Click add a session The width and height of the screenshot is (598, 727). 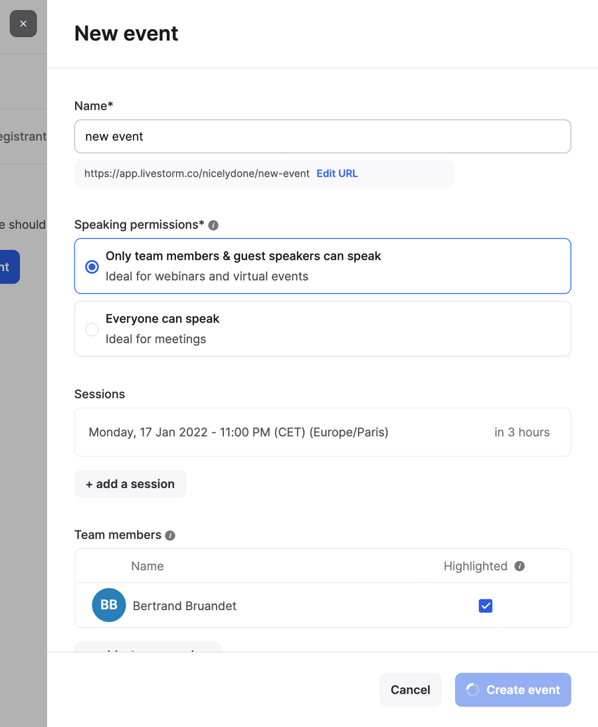click(130, 483)
